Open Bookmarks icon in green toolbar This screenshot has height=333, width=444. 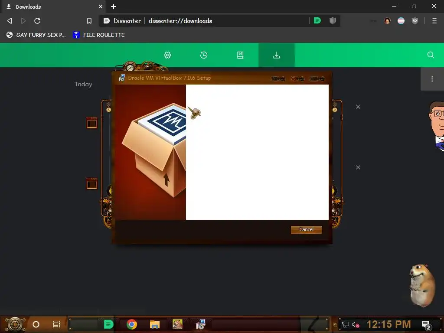click(240, 55)
